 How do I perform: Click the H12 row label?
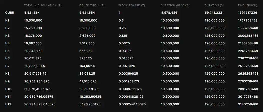tap(8, 104)
